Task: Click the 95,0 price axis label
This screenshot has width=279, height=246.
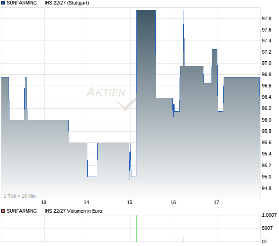Action: click(x=266, y=177)
